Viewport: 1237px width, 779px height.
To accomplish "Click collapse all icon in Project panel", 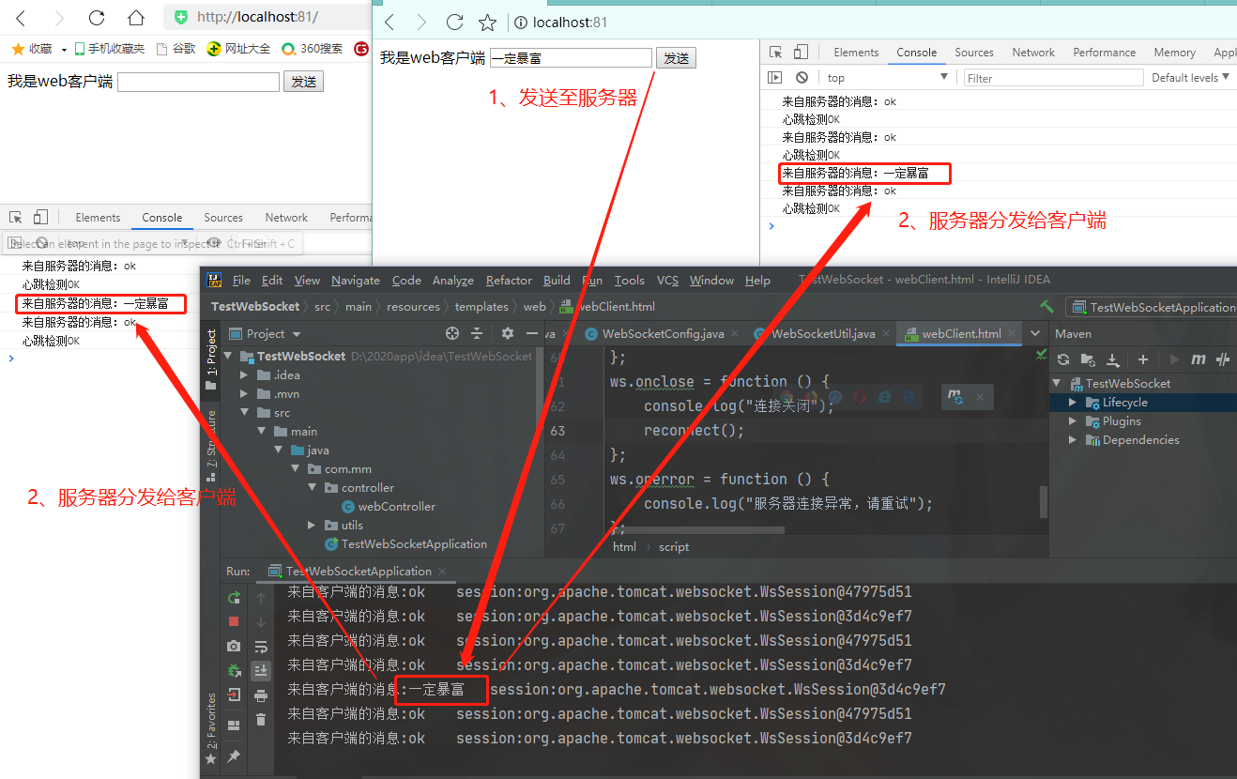I will [x=477, y=333].
